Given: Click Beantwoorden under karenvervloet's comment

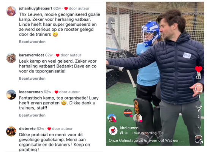Looking at the screenshot, I should pos(32,79).
